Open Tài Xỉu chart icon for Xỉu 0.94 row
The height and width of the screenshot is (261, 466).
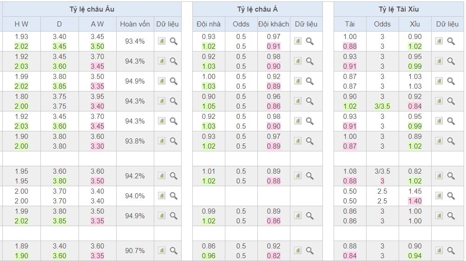click(x=439, y=250)
